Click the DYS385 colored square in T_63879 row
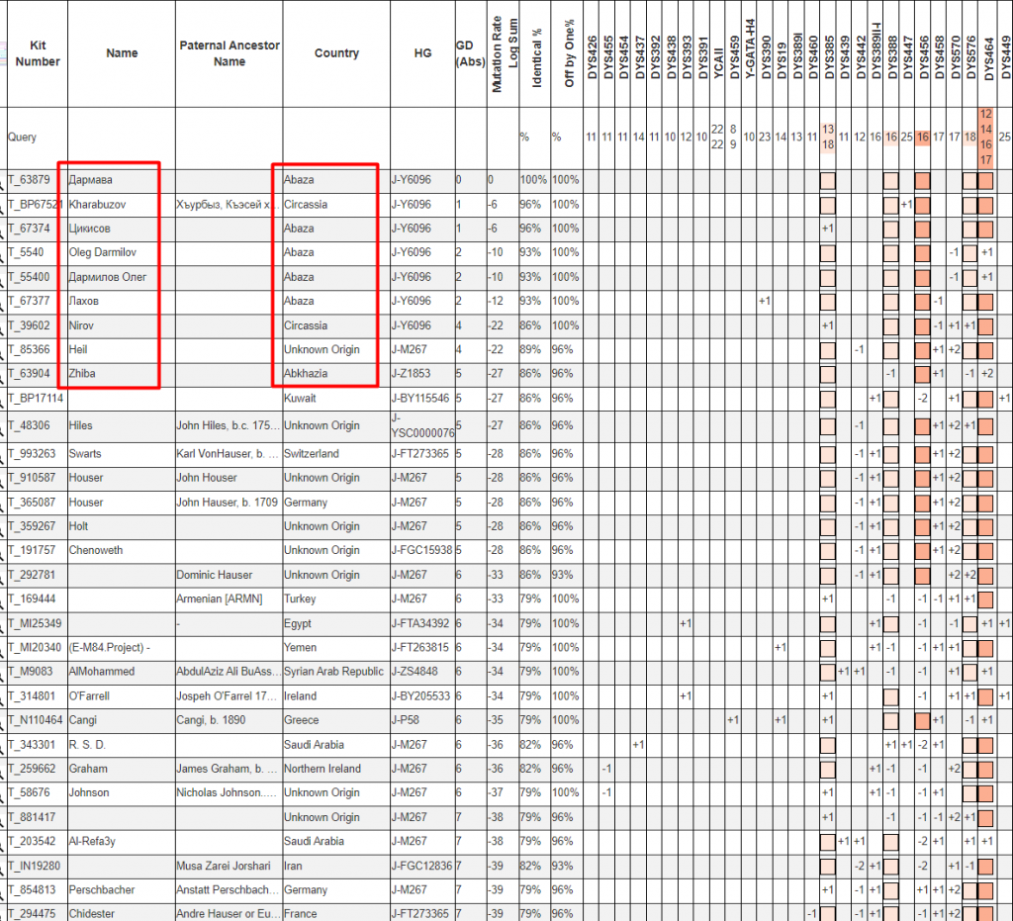Image resolution: width=1013 pixels, height=921 pixels. coord(828,181)
